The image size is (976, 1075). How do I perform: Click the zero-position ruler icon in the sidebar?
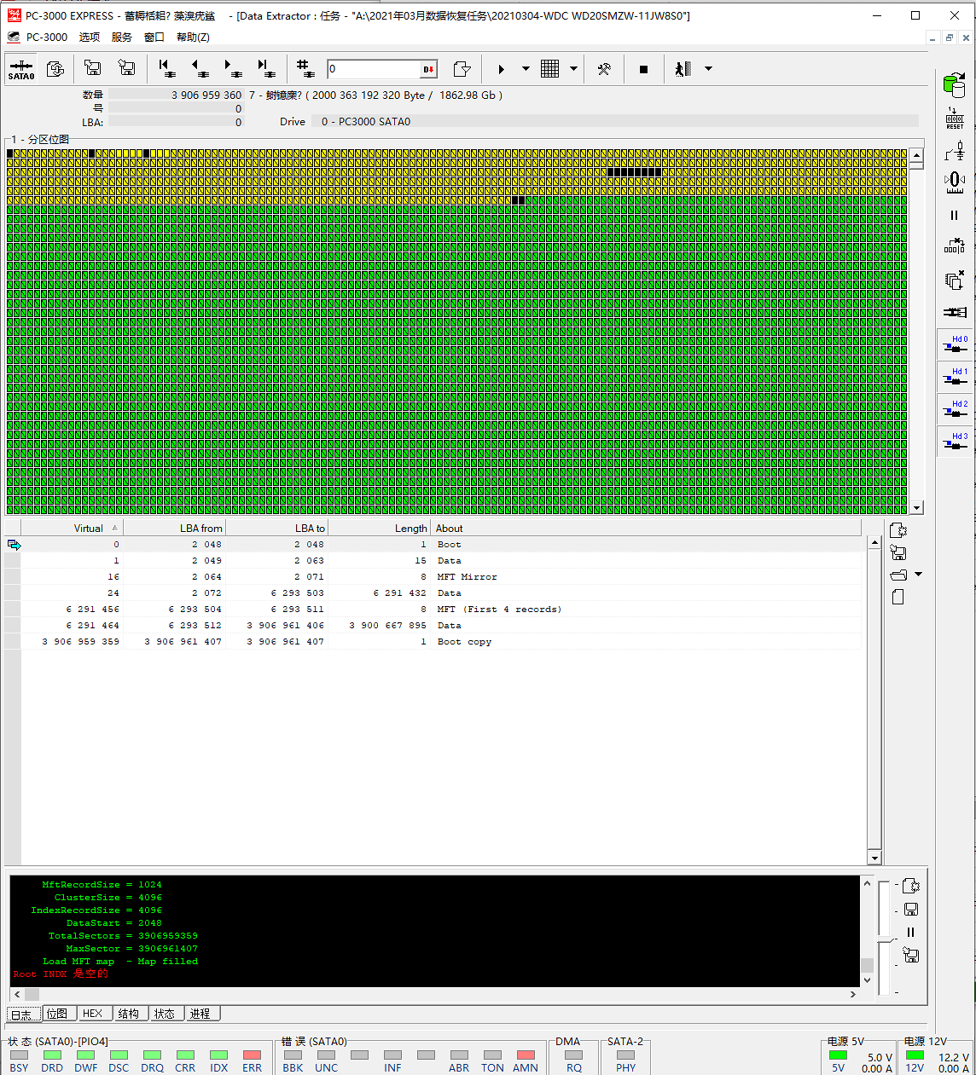(955, 182)
